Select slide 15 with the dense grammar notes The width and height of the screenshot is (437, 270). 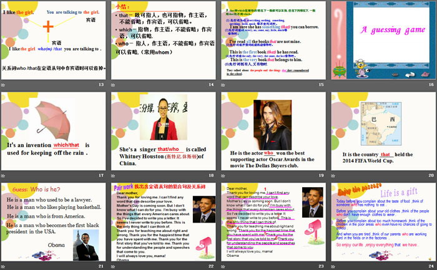(273, 41)
